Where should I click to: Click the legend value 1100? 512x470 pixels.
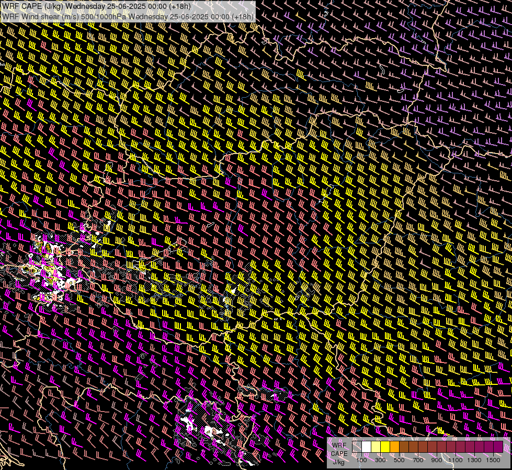pyautogui.click(x=455, y=460)
